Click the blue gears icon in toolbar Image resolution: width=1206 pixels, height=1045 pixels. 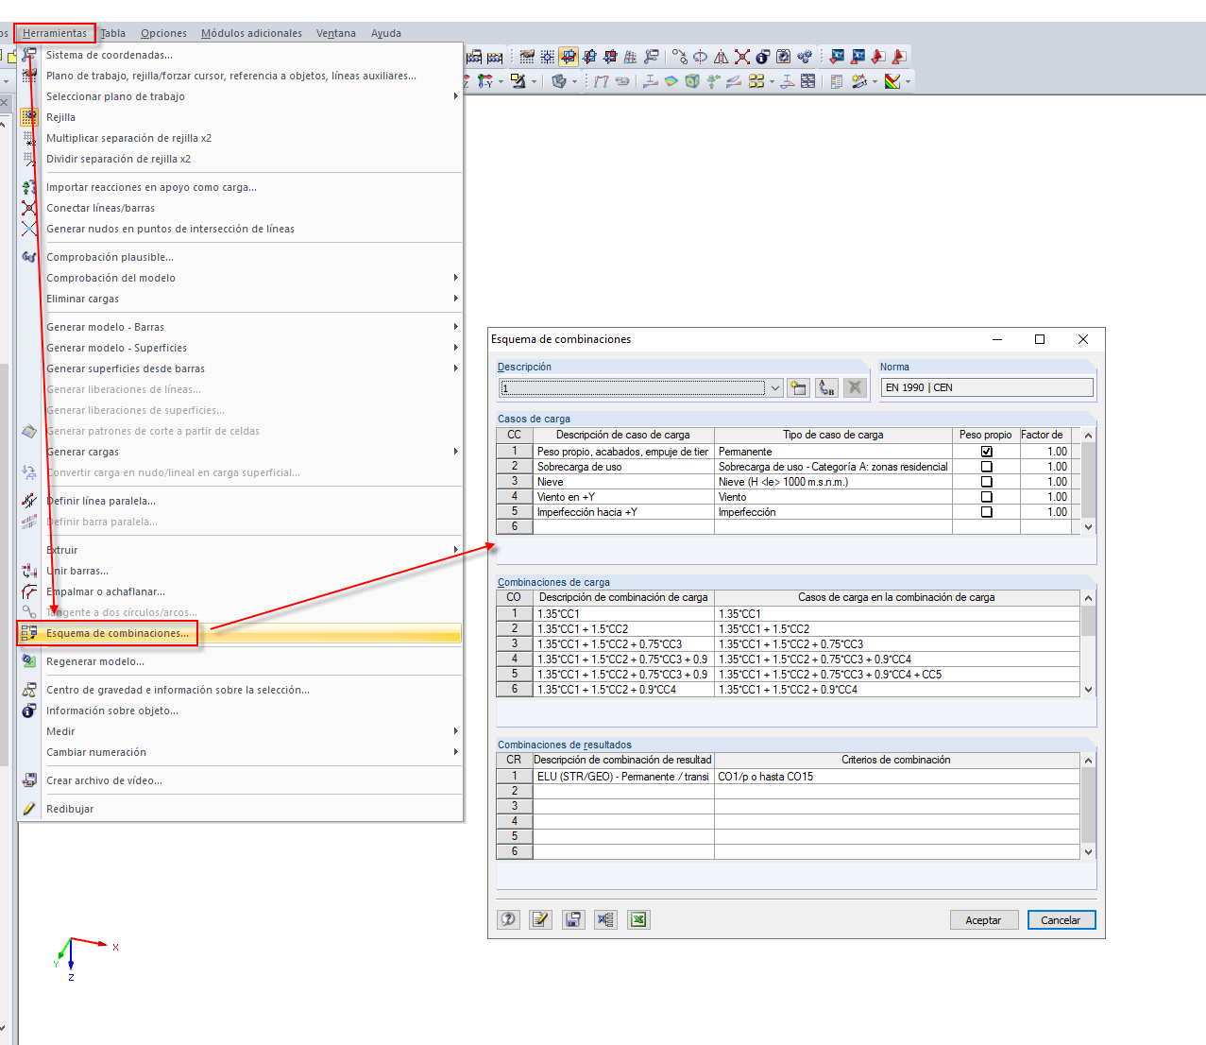(x=805, y=57)
